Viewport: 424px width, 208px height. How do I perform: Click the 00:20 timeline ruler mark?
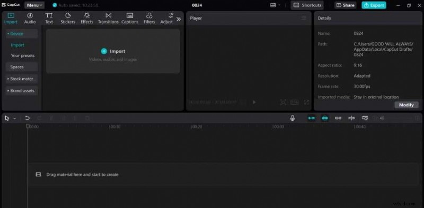click(x=197, y=127)
